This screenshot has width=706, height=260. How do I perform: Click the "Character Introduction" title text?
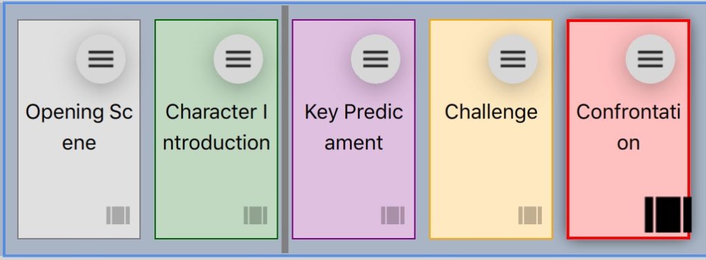[x=216, y=127]
